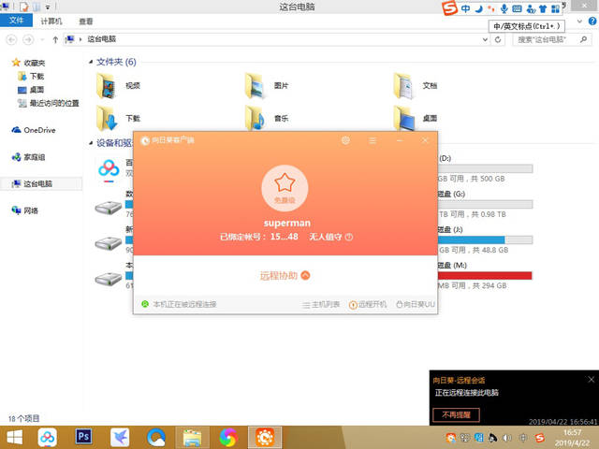Toggle Chinese/English mode 中 on IME bar

coord(465,8)
